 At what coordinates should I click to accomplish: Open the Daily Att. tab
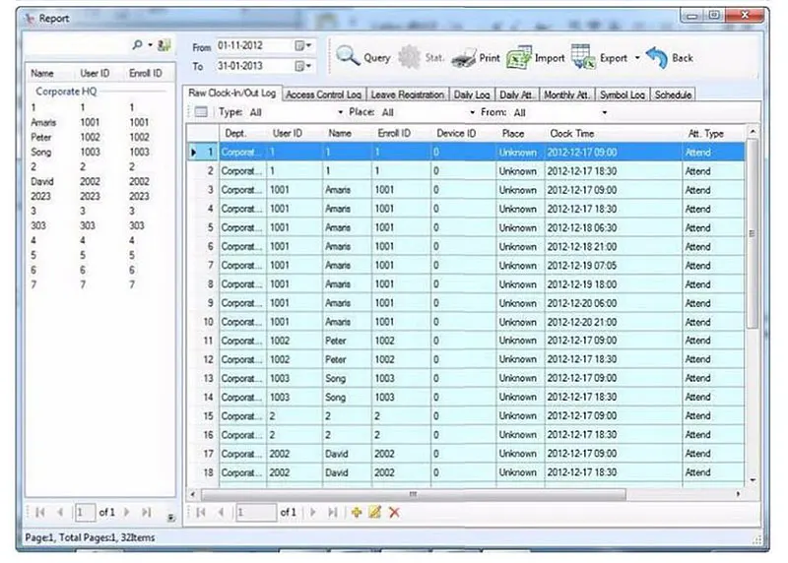coord(516,94)
